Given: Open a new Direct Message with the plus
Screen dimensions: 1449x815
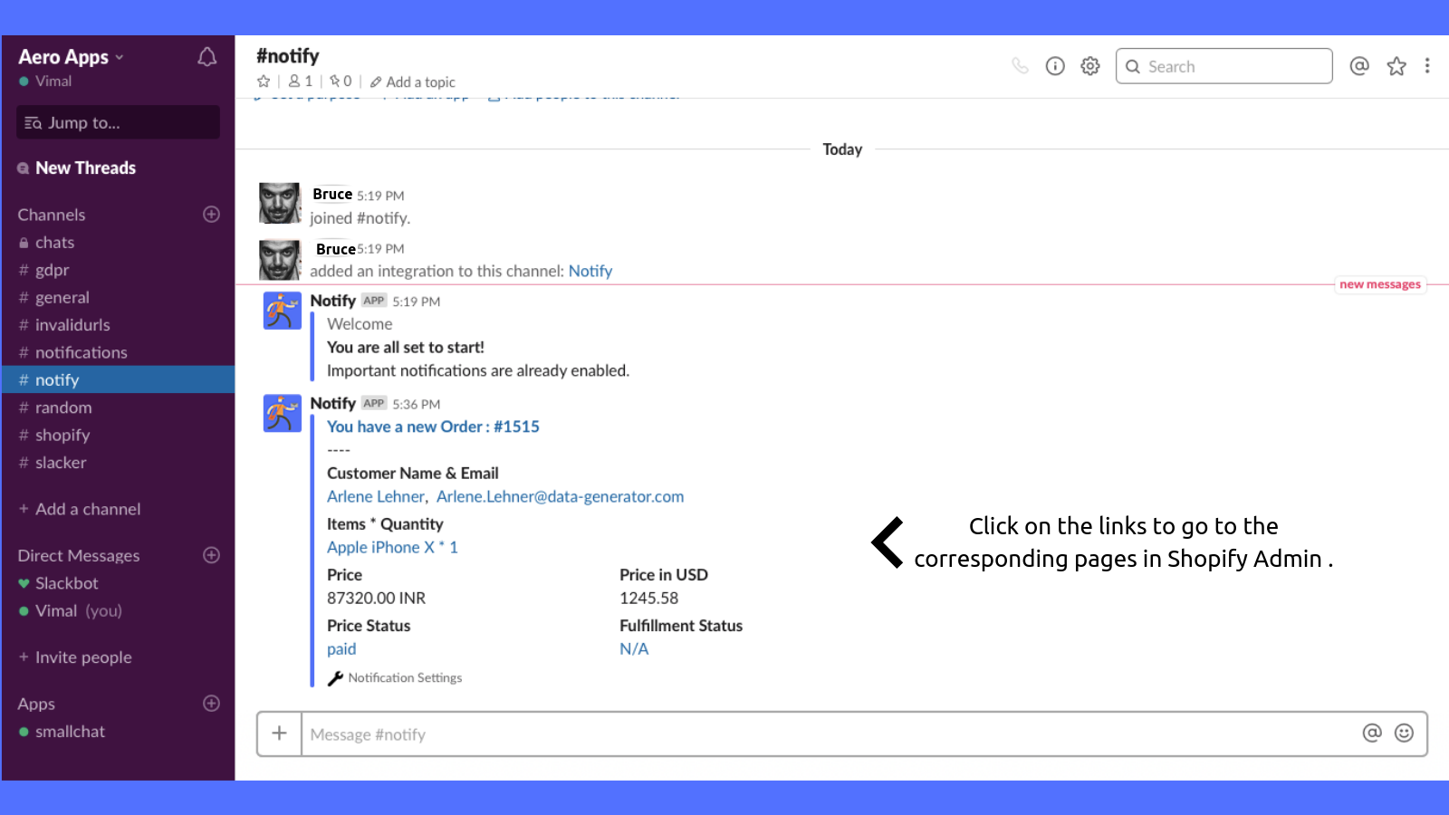Looking at the screenshot, I should 210,555.
